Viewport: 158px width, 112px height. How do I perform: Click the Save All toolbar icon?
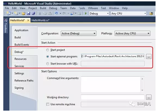click(34, 13)
